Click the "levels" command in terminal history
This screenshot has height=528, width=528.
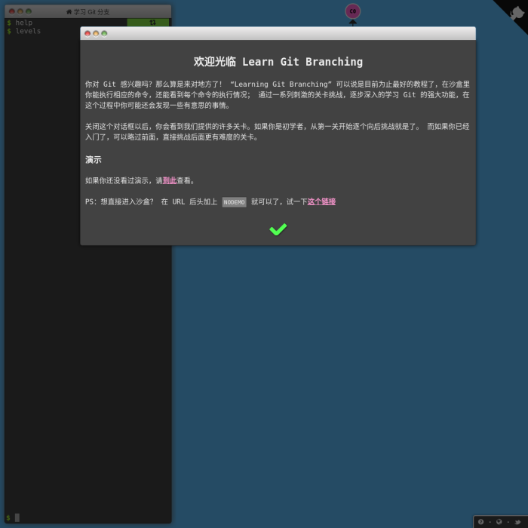(x=28, y=31)
